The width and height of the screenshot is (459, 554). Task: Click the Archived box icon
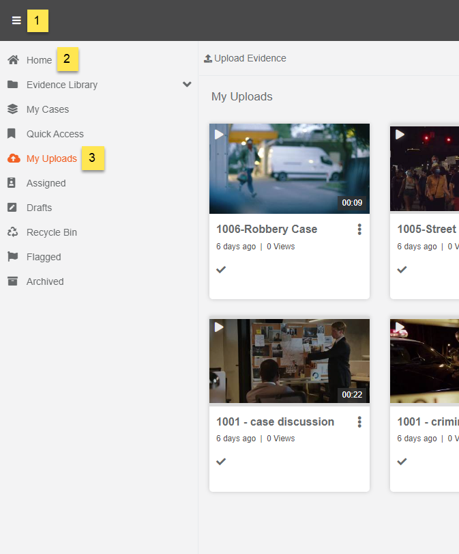13,281
